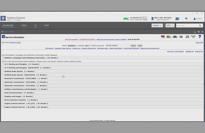The image size is (205, 133).
Task: Click the drafting ruler tools icon
Action: point(193,37)
